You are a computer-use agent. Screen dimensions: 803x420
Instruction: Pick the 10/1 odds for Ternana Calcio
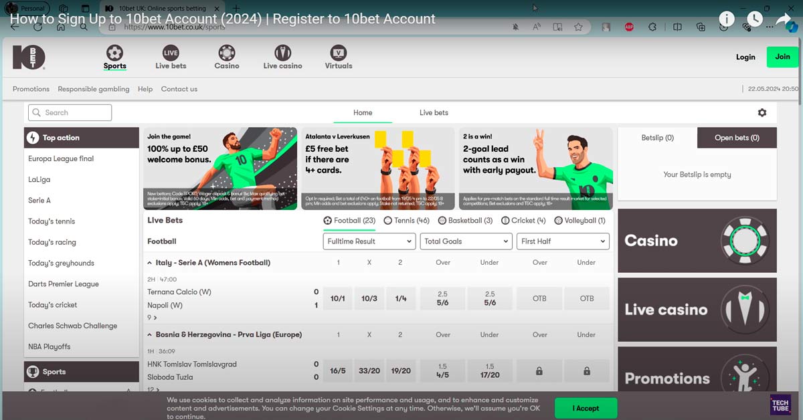coord(338,298)
